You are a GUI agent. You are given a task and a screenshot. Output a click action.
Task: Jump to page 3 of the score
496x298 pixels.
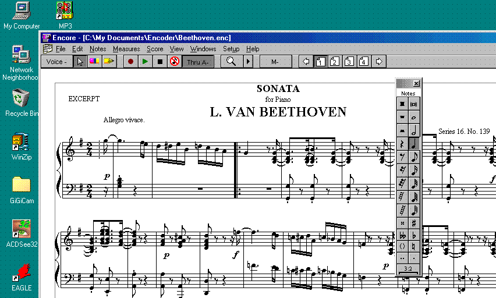click(x=349, y=61)
